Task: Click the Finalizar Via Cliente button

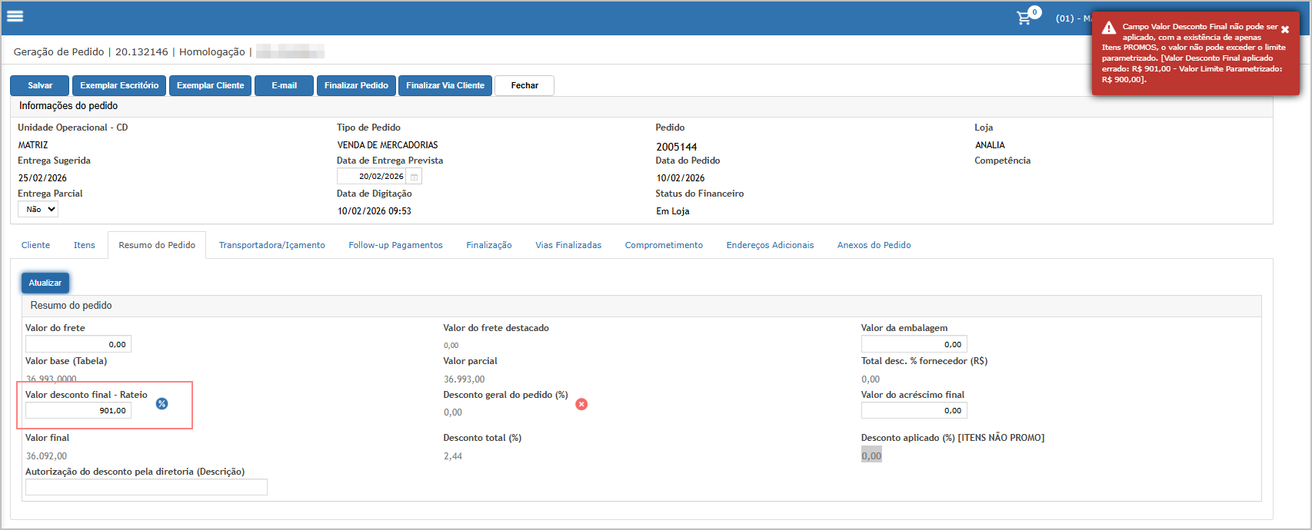Action: 445,85
